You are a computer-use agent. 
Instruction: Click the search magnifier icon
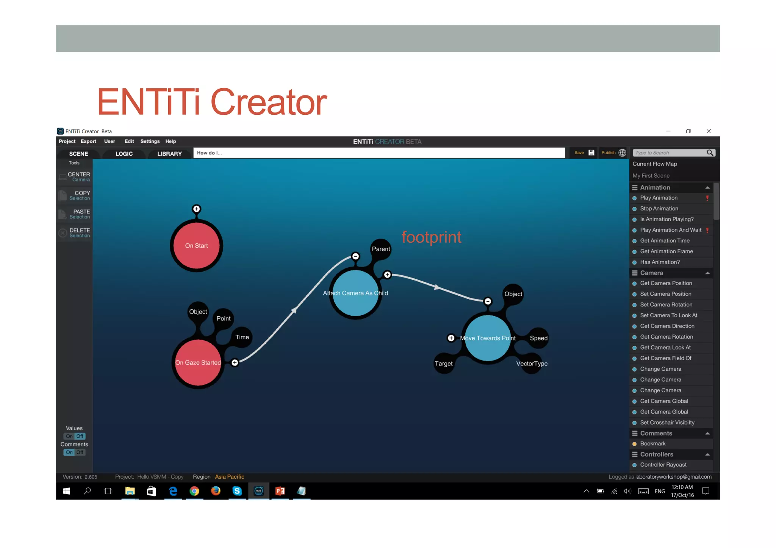710,153
